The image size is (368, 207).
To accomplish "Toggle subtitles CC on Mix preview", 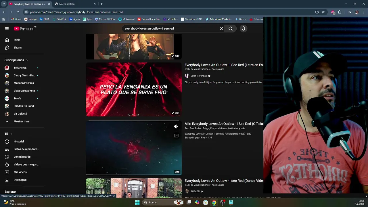I will coord(176,136).
